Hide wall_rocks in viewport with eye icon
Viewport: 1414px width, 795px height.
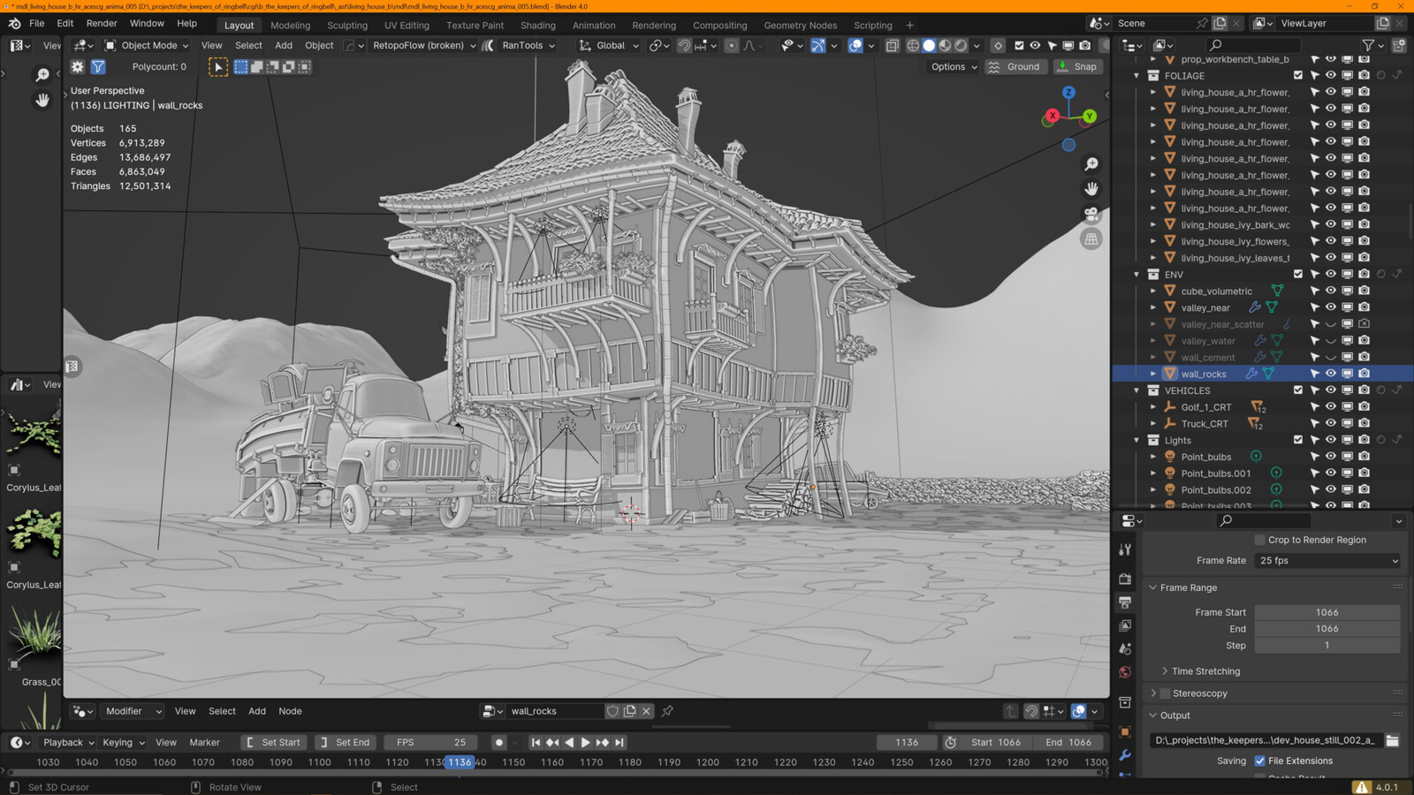(x=1331, y=374)
